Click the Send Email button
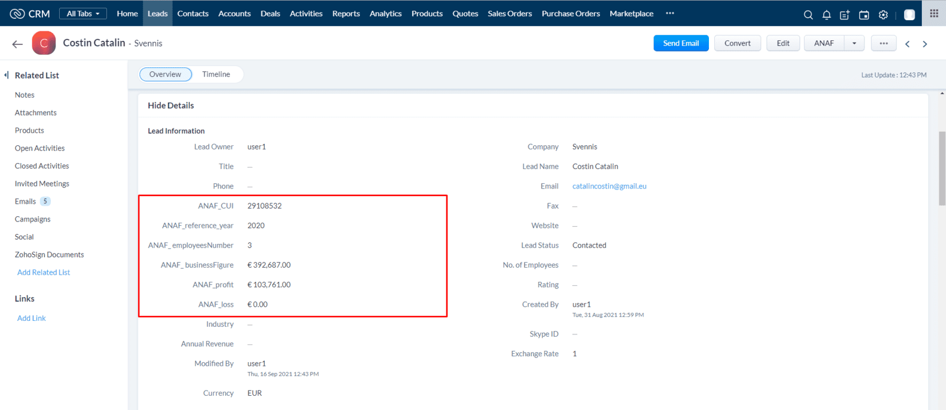The height and width of the screenshot is (410, 946). click(x=681, y=43)
